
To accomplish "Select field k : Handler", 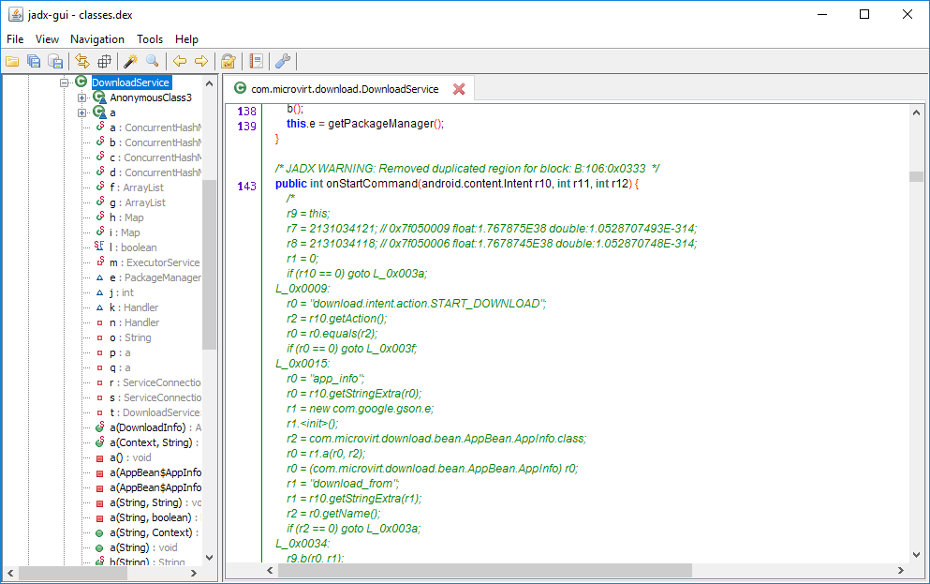I will click(134, 307).
